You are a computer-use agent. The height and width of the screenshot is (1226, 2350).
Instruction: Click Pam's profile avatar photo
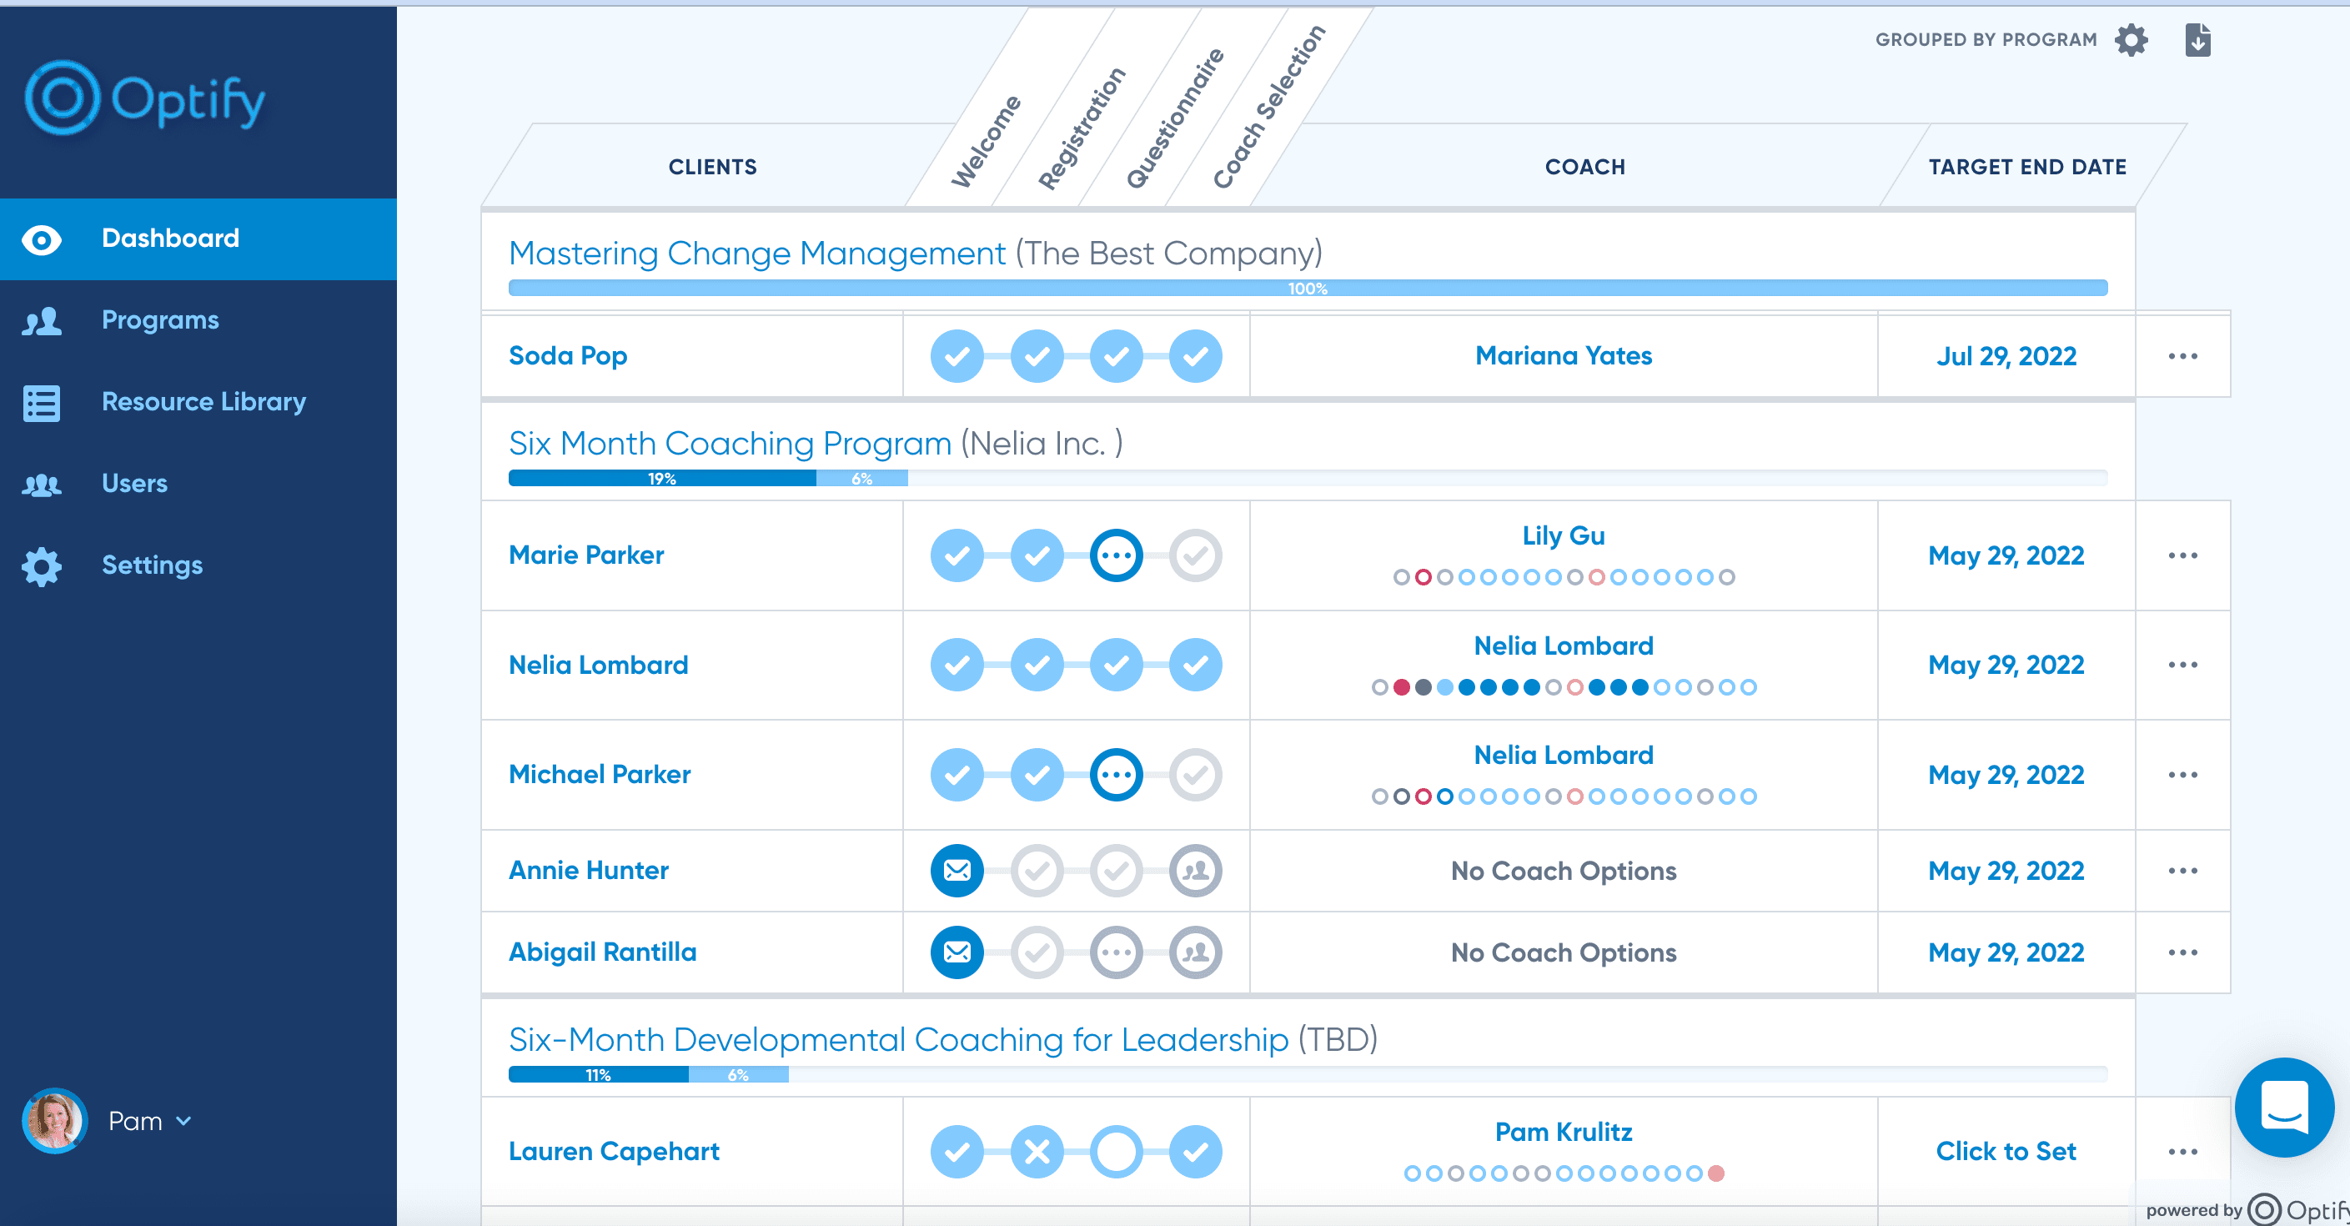[x=54, y=1121]
